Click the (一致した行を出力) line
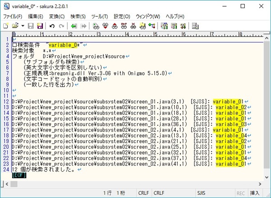The height and width of the screenshot is (198, 271). click(51, 85)
